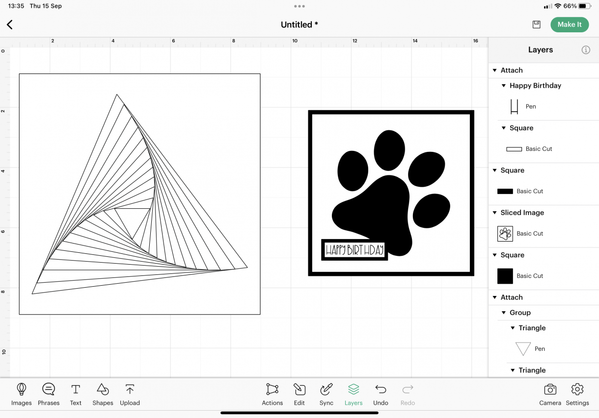Toggle the Layers panel button
Screen dimensions: 599x418
[x=354, y=394]
